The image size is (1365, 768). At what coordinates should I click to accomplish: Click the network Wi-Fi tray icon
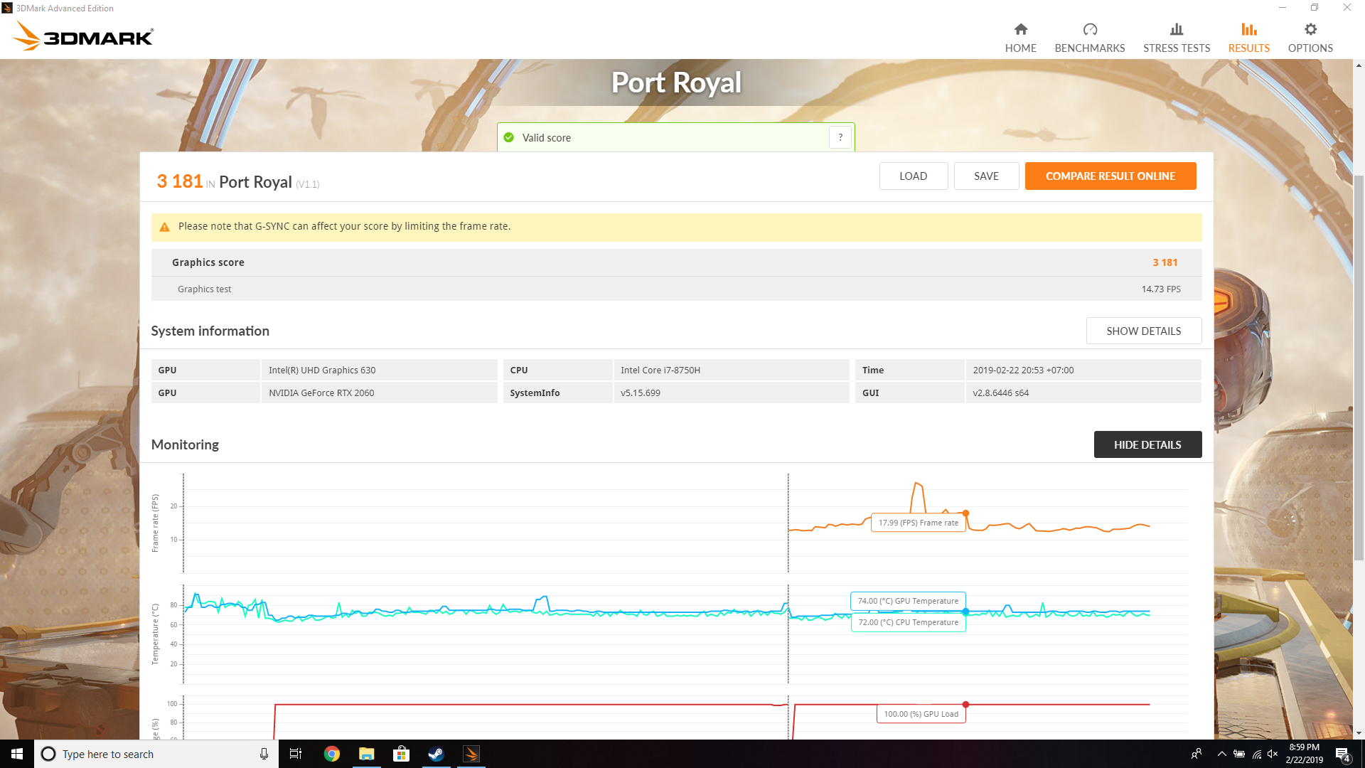[x=1256, y=754]
